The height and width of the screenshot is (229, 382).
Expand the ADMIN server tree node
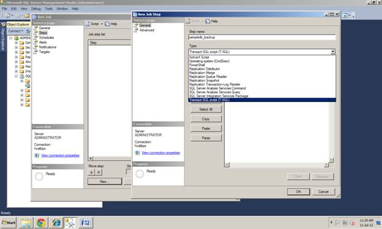tap(11, 38)
